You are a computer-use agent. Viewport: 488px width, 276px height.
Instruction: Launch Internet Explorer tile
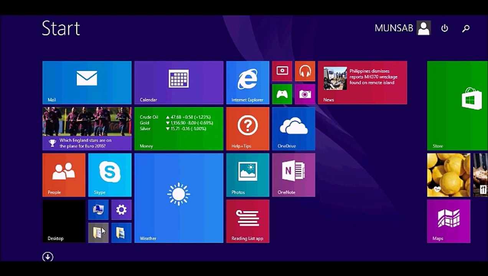[x=247, y=82]
